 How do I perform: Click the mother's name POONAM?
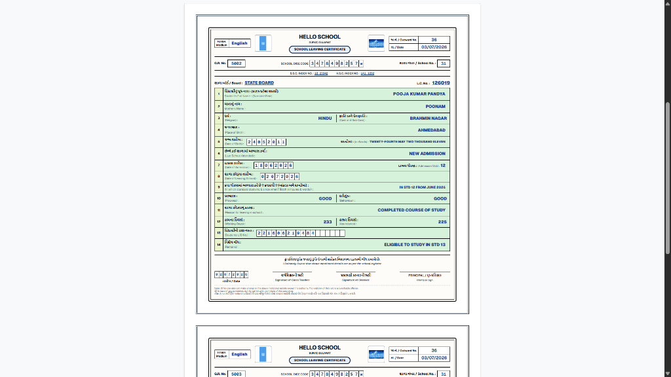[x=435, y=107]
